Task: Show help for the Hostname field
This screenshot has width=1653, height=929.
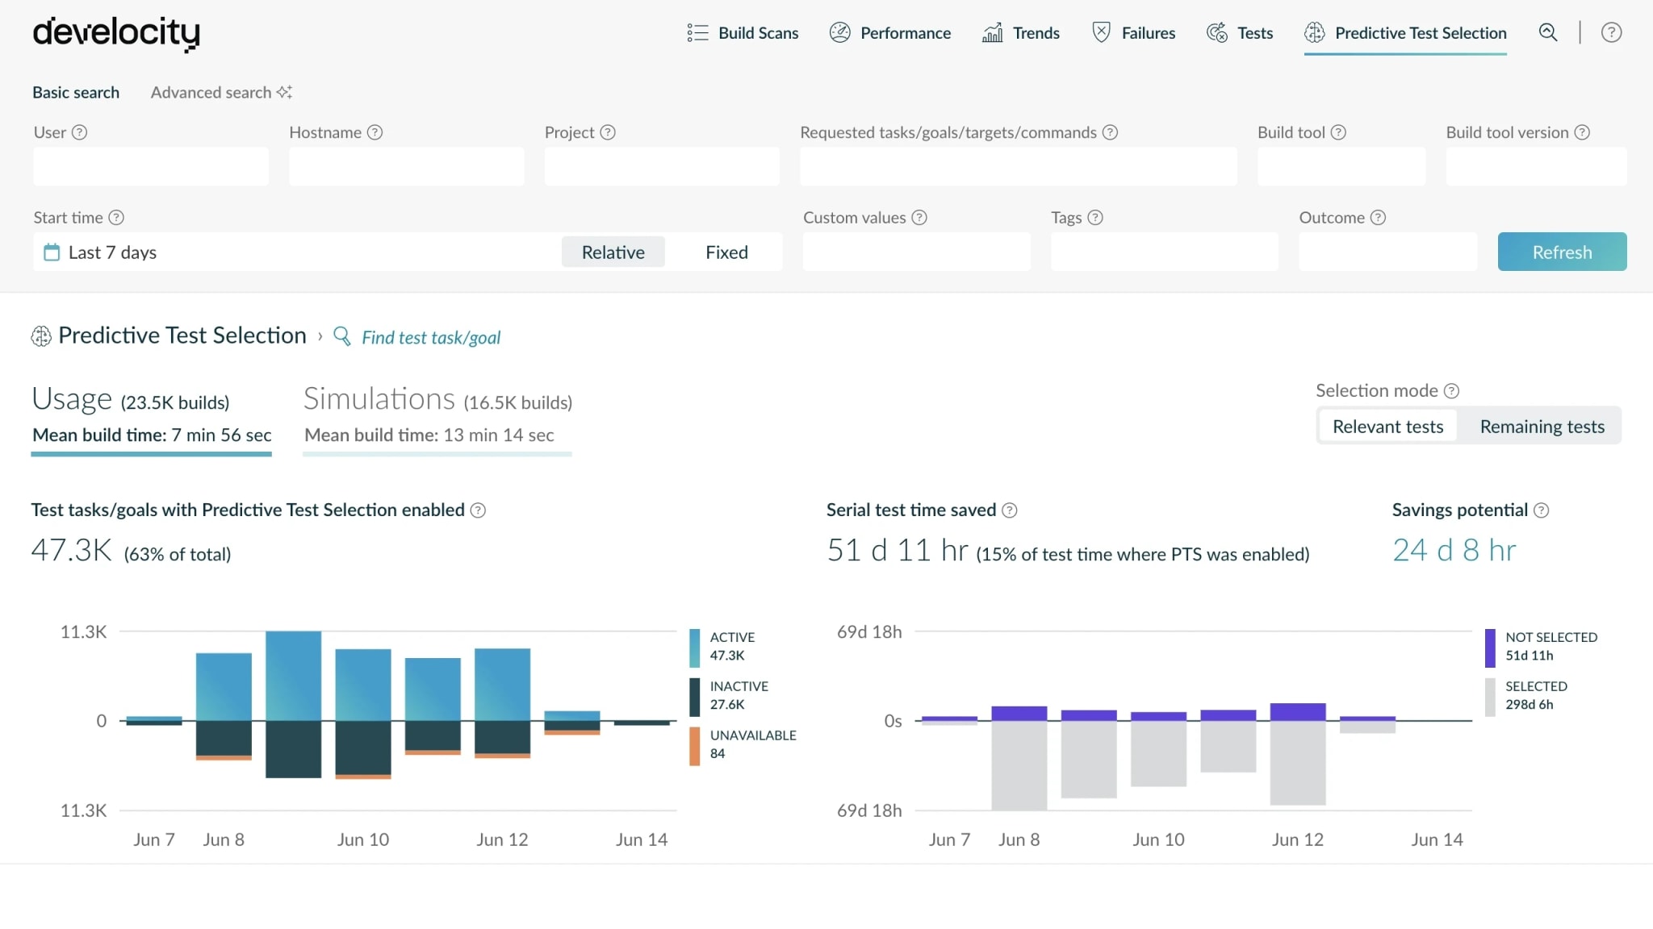Action: tap(375, 132)
